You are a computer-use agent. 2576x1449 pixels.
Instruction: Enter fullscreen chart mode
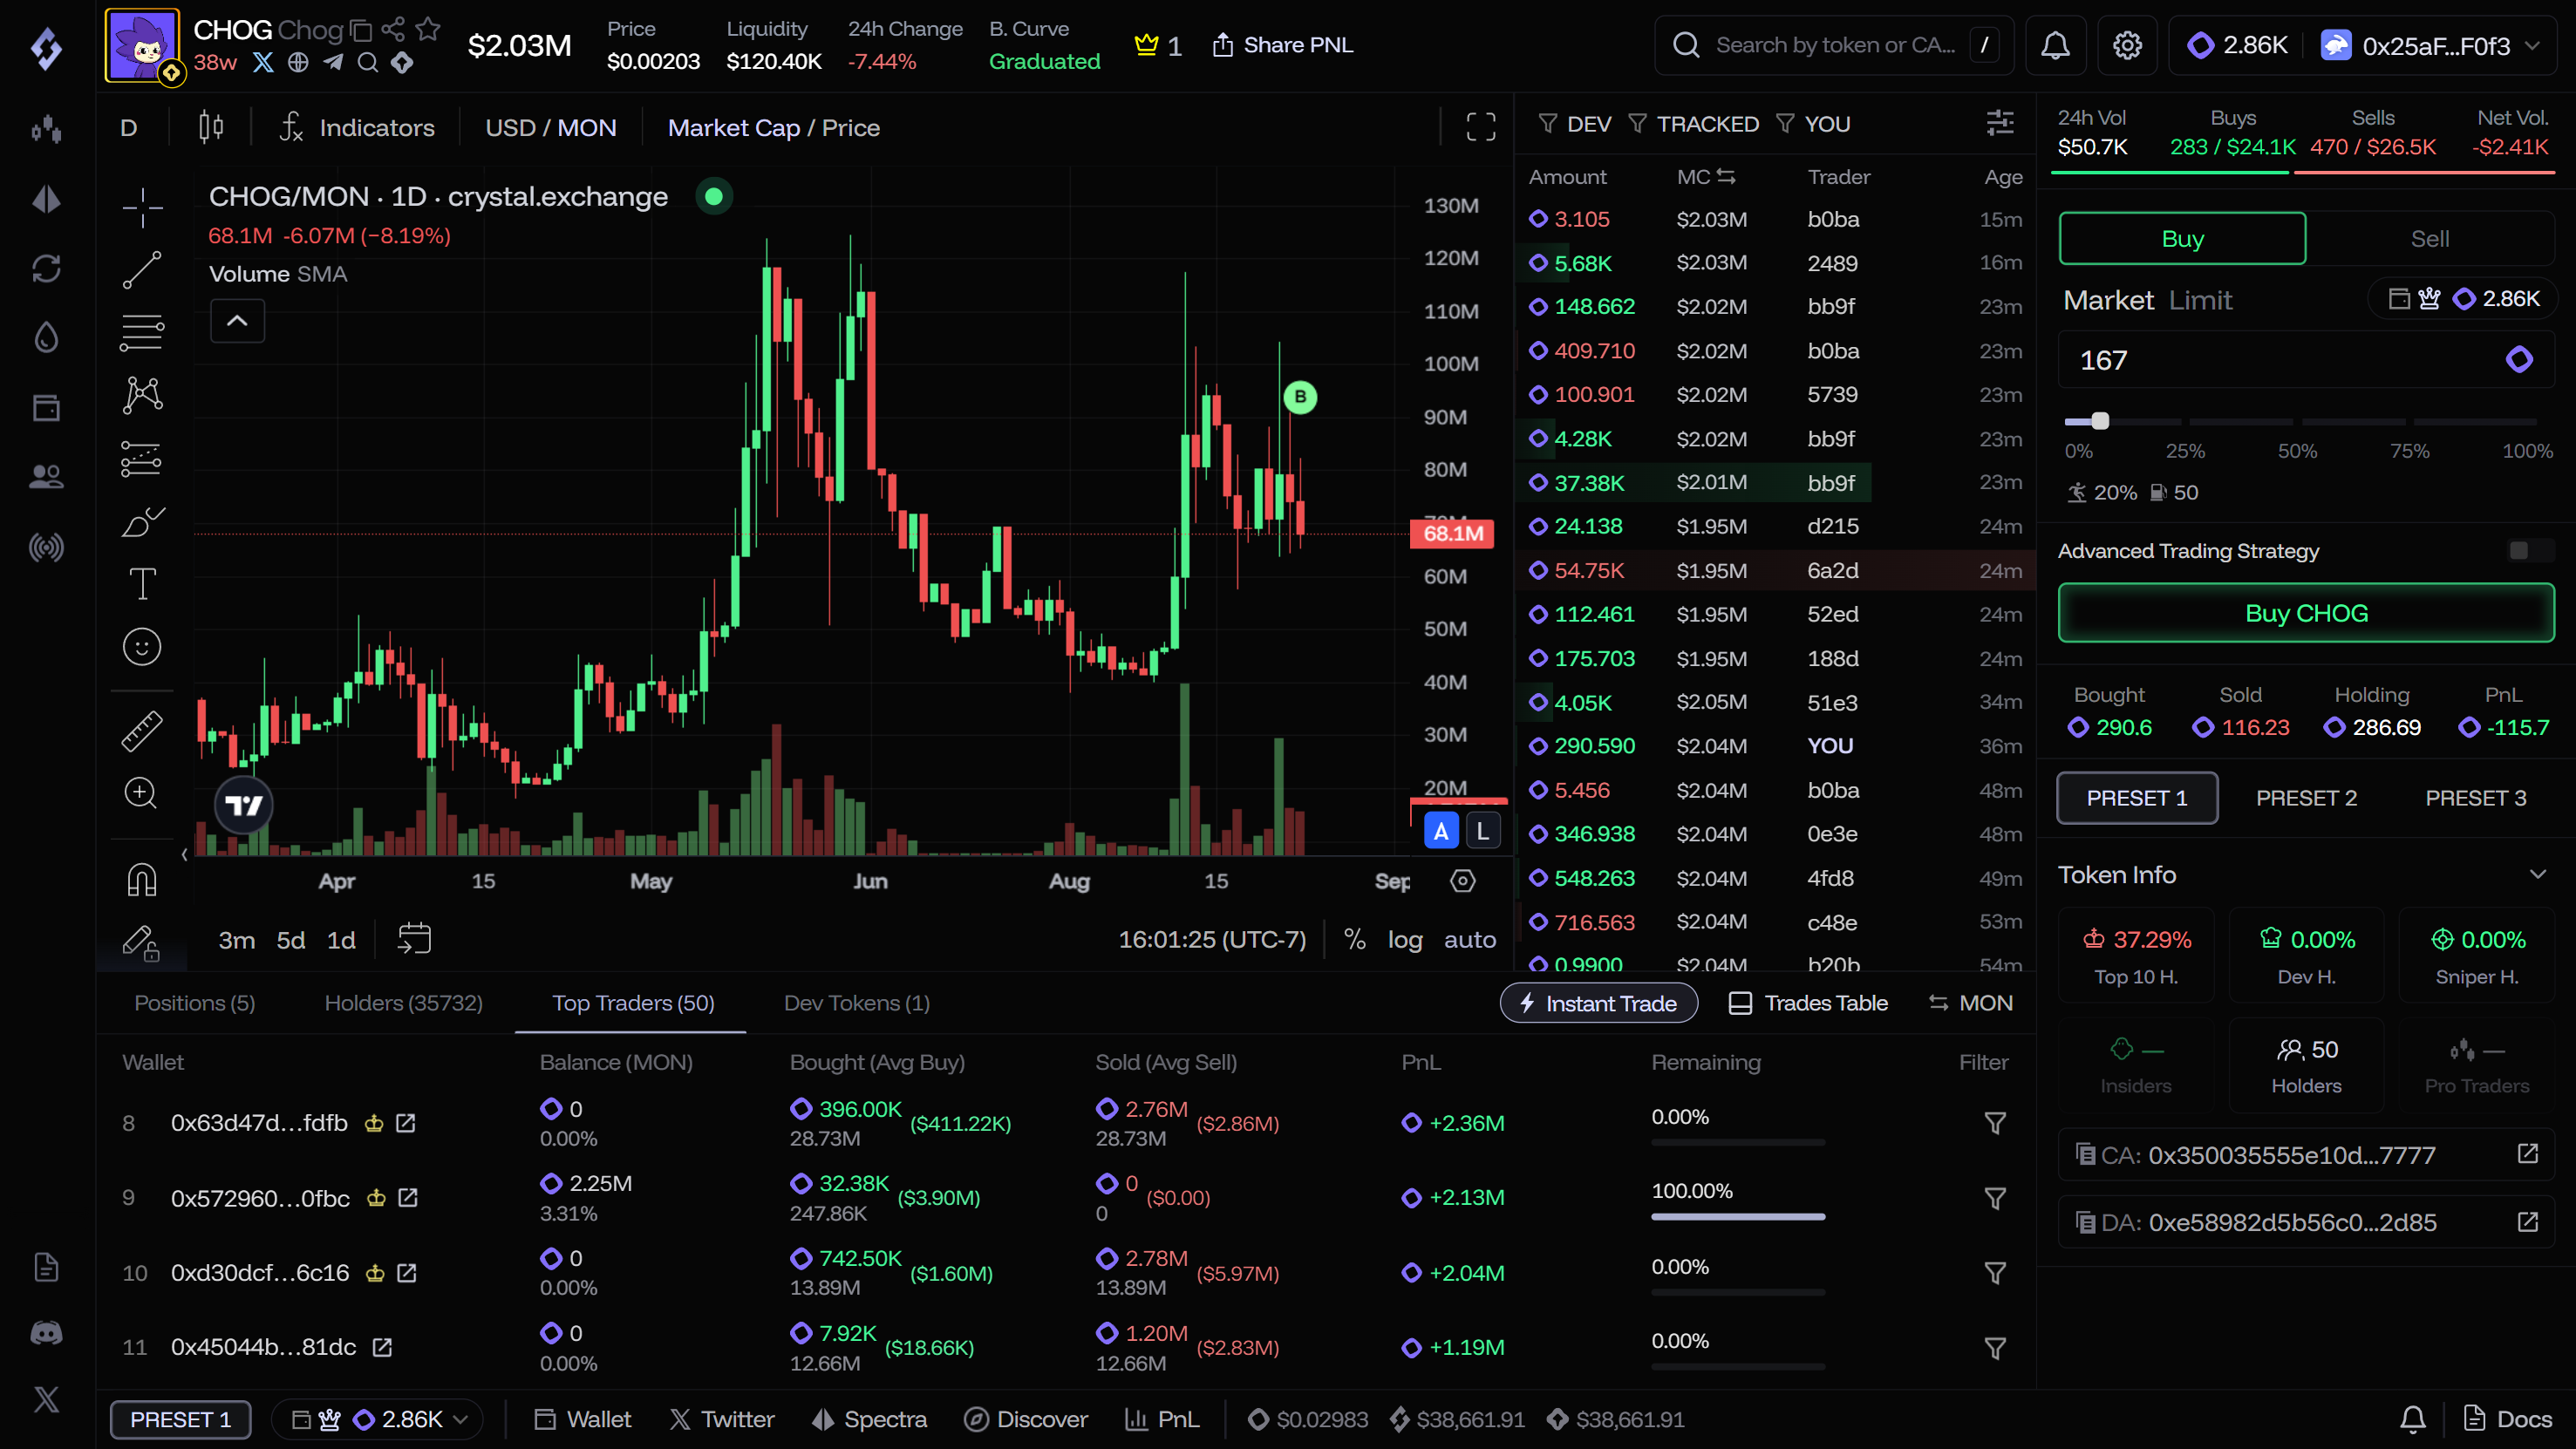pos(1481,126)
